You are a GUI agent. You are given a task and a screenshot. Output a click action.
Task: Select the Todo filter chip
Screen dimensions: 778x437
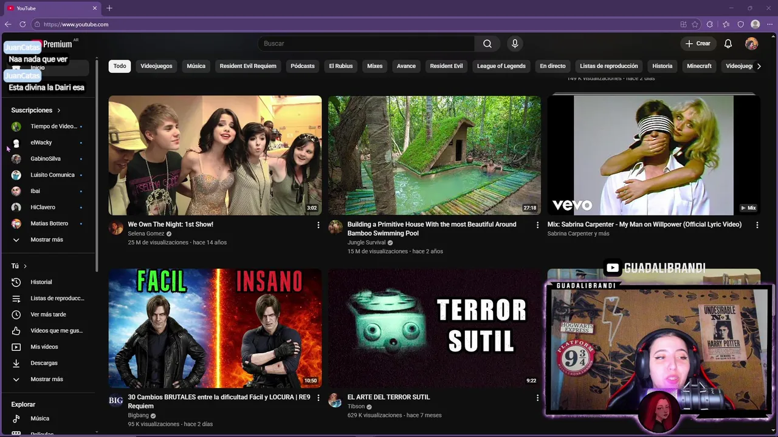point(120,66)
